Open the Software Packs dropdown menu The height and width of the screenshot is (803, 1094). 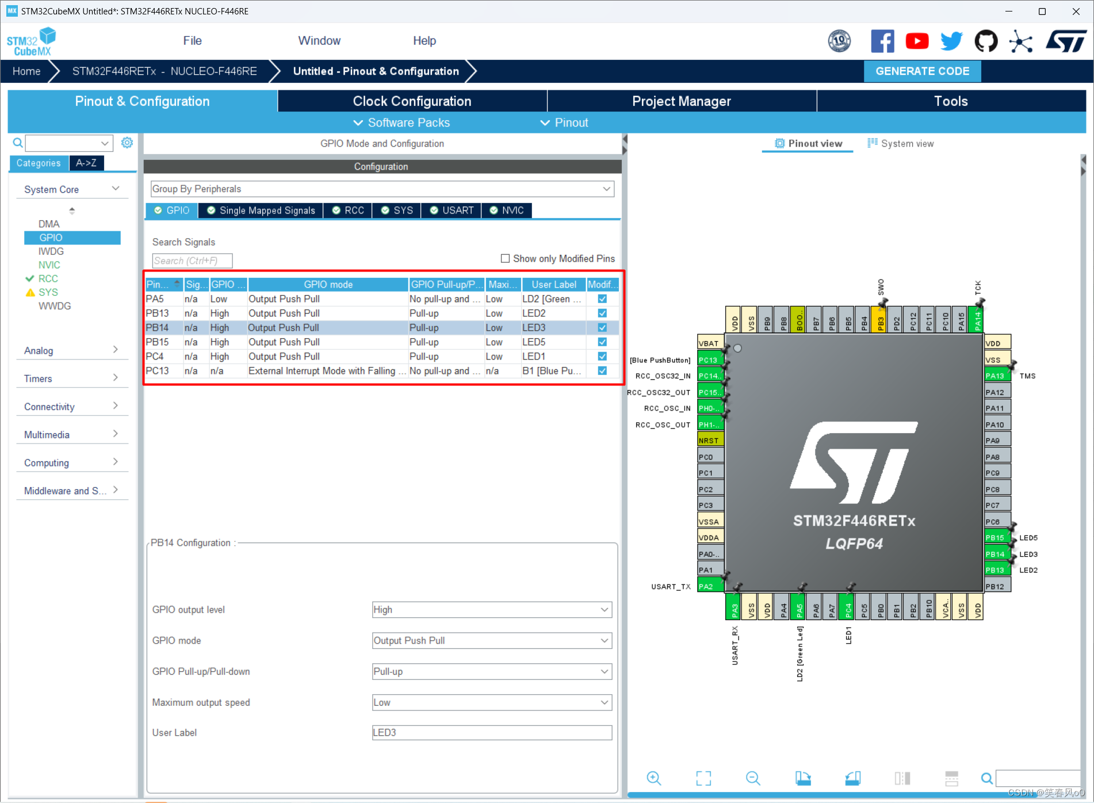tap(401, 123)
